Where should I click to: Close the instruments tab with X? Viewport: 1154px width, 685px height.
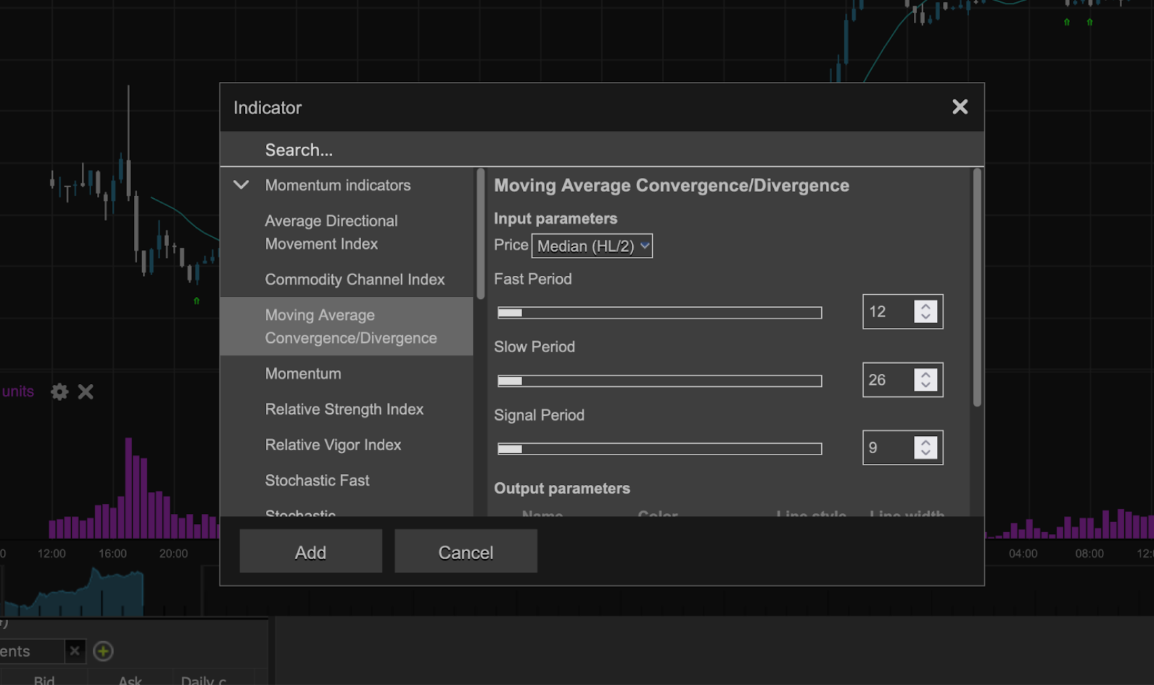point(74,651)
